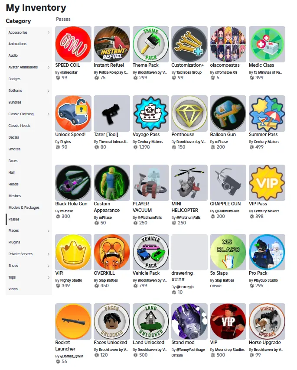
Task: Open the Black Hole Gun icon
Action: [x=73, y=183]
